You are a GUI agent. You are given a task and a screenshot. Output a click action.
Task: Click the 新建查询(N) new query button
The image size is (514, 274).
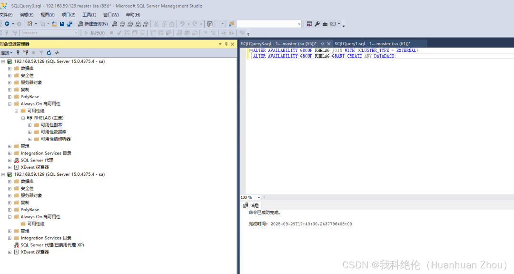point(93,24)
